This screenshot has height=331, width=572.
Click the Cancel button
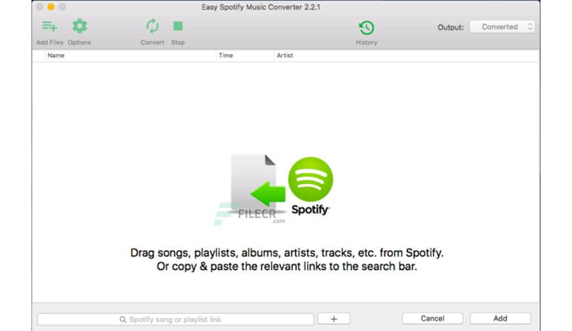432,319
